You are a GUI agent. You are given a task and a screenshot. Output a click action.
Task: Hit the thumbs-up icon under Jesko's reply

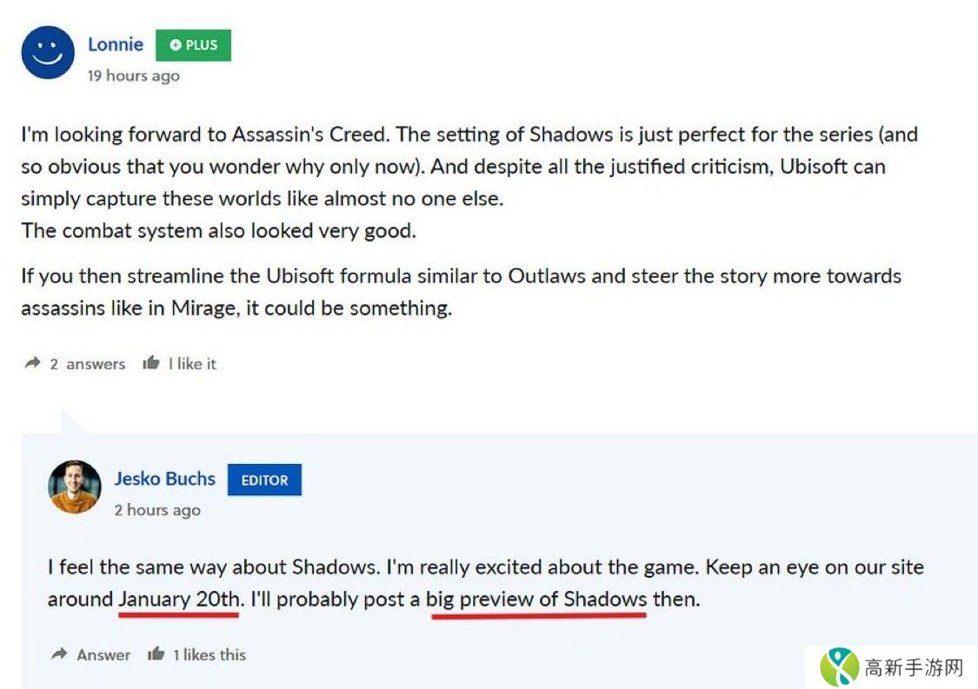coord(156,654)
